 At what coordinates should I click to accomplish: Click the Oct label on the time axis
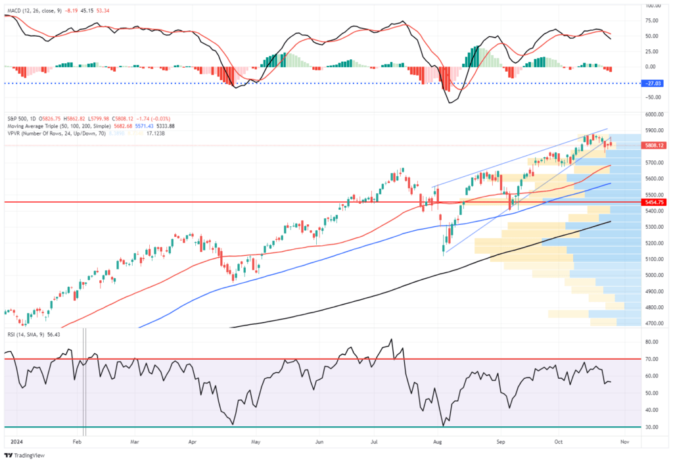558,442
